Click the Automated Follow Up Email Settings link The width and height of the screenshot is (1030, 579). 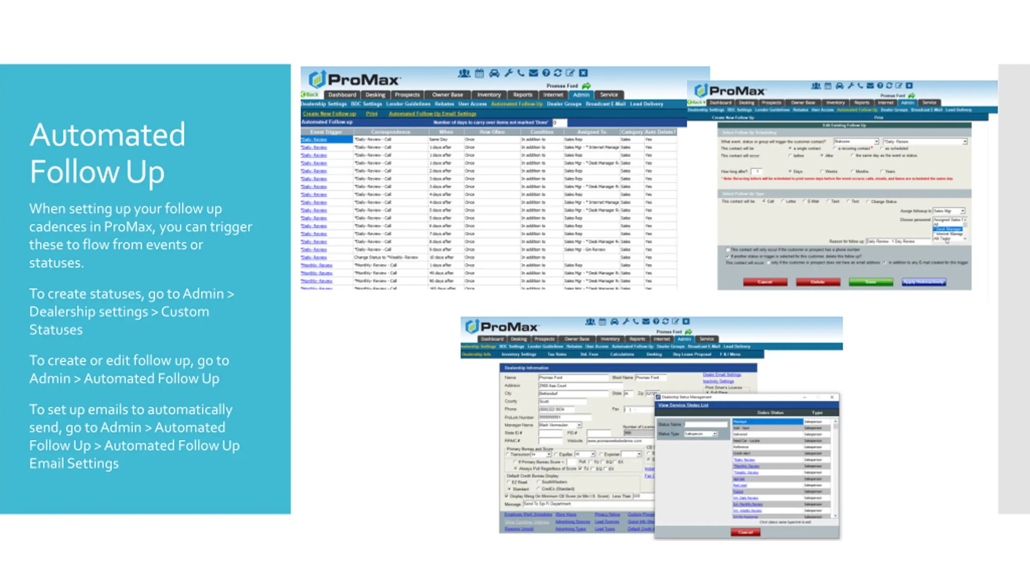(433, 114)
